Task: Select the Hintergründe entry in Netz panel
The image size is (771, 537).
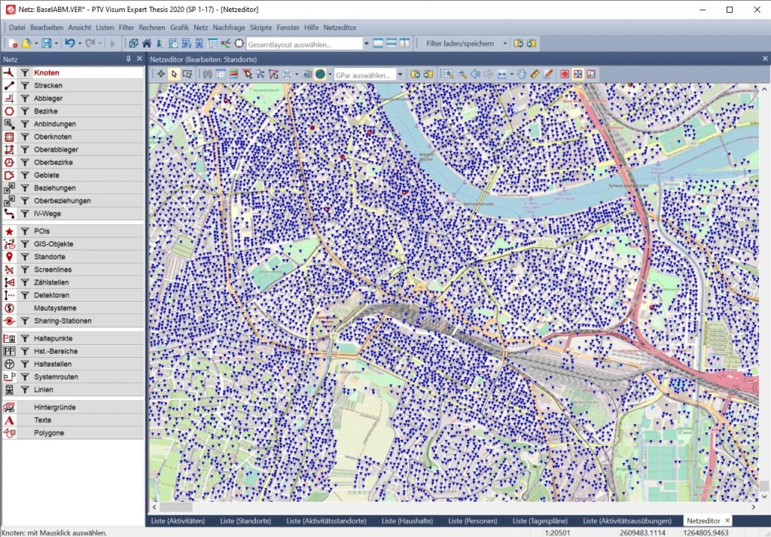Action: [x=54, y=407]
